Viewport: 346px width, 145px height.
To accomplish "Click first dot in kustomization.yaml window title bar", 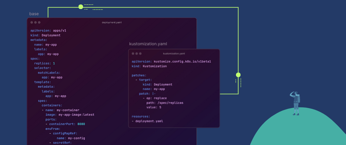I will pyautogui.click(x=133, y=54).
